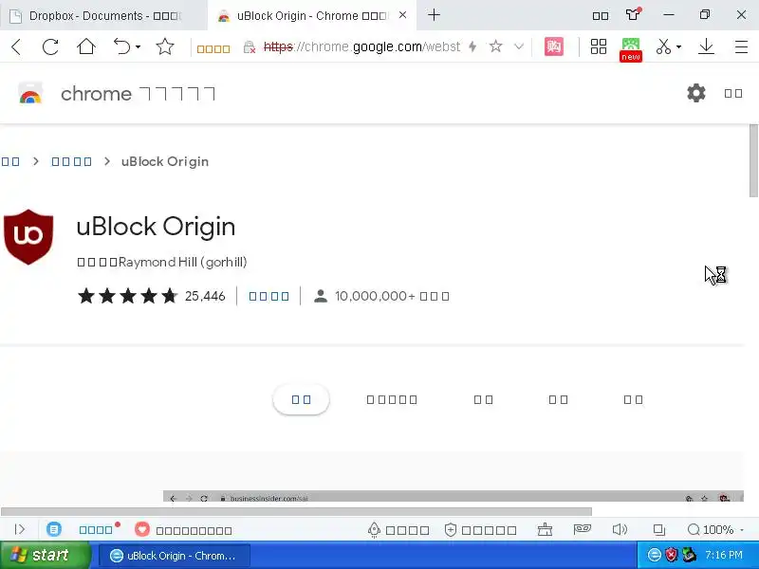Click the mask private mode icon in the status bar
Image resolution: width=759 pixels, height=569 pixels.
click(582, 529)
